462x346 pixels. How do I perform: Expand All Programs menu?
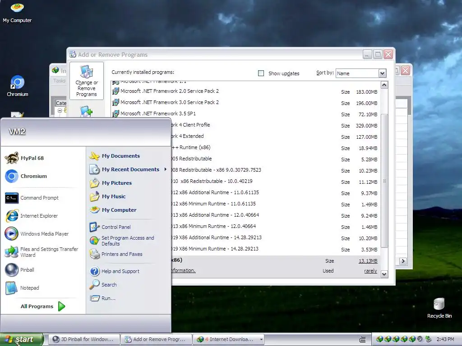43,306
